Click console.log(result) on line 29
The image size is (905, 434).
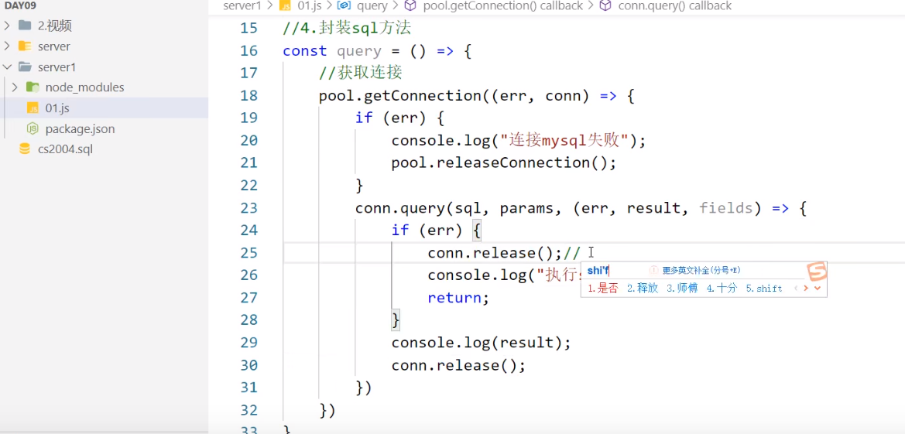477,343
